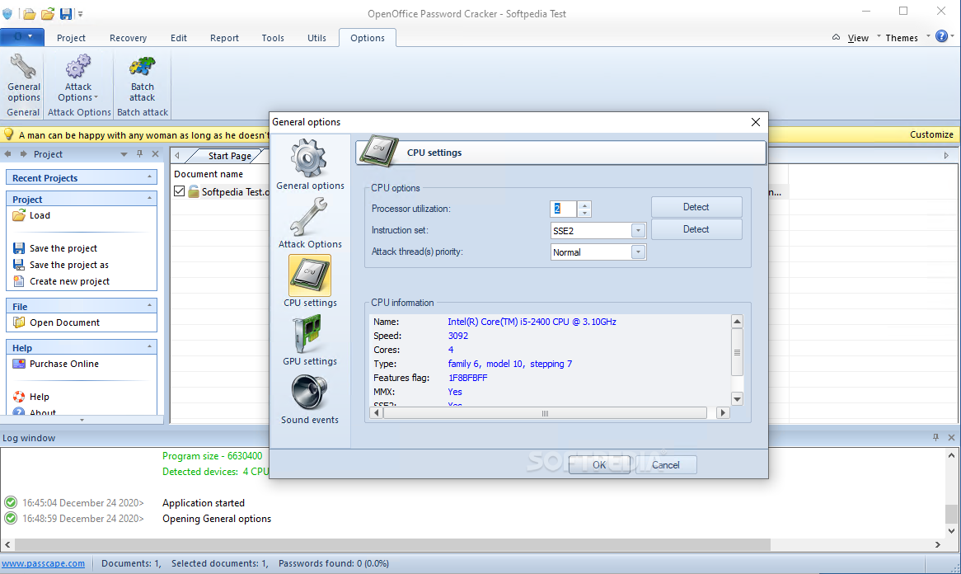Click CPU information vertical scrollbar up arrow
The height and width of the screenshot is (574, 961).
(x=738, y=322)
